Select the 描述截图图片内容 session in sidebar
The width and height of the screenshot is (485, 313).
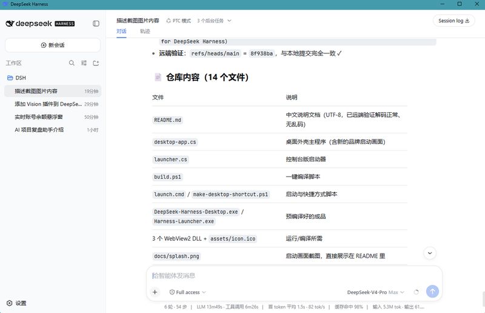[x=53, y=91]
